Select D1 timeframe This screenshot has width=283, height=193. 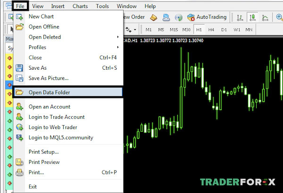tap(224, 30)
